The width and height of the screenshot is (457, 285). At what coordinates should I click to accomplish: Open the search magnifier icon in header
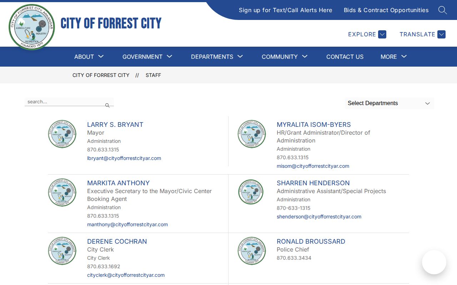(x=443, y=10)
